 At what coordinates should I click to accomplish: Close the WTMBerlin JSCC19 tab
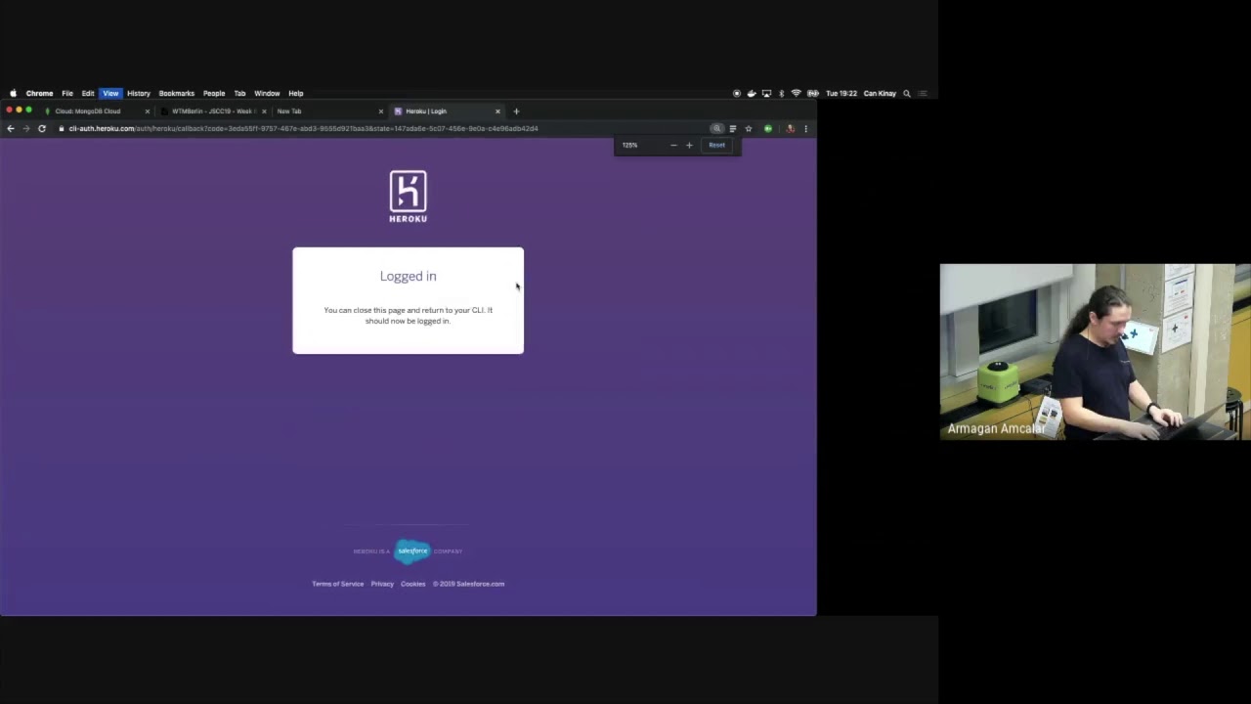(x=264, y=111)
